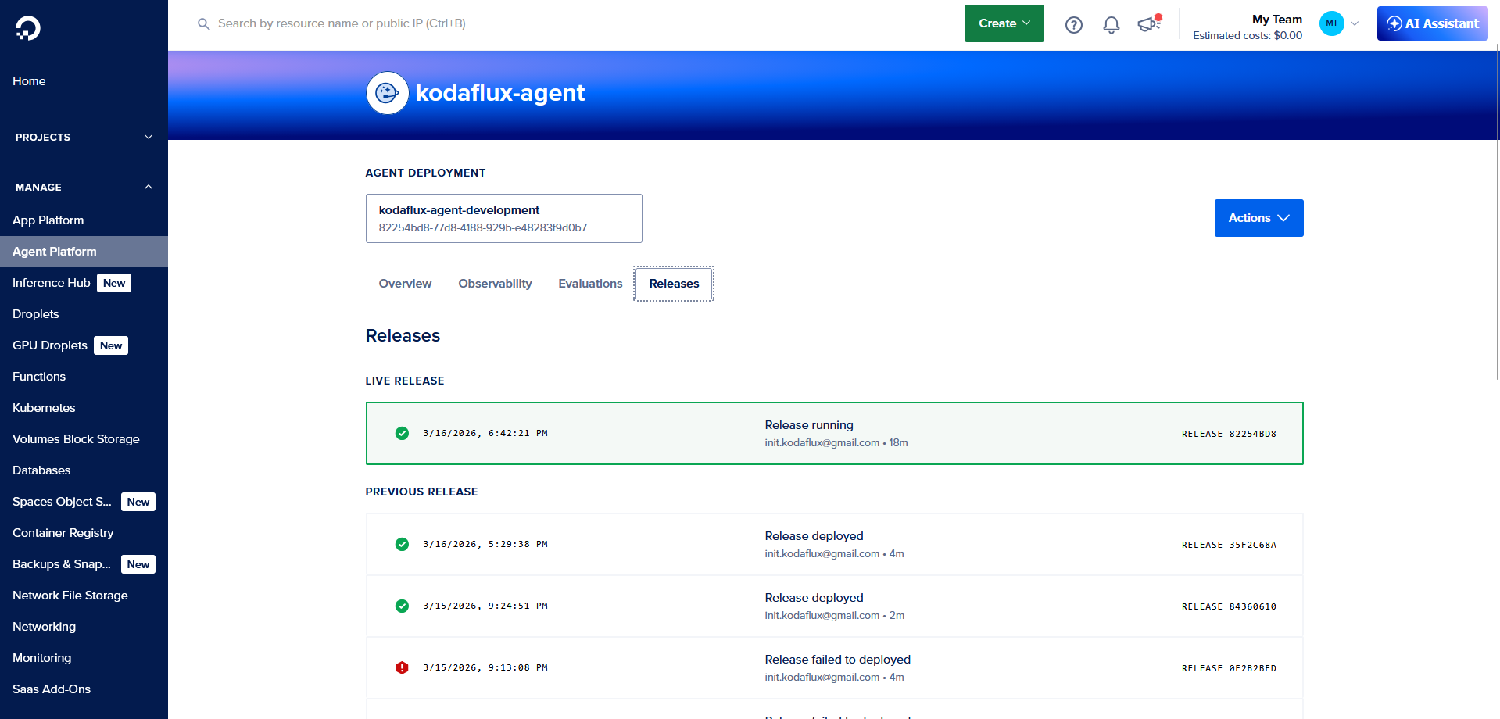The height and width of the screenshot is (719, 1500).
Task: Open App Platform in sidebar
Action: 48,220
